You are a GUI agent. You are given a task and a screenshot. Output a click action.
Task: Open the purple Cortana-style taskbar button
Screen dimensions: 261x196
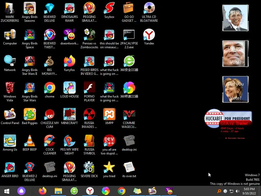[21, 191]
